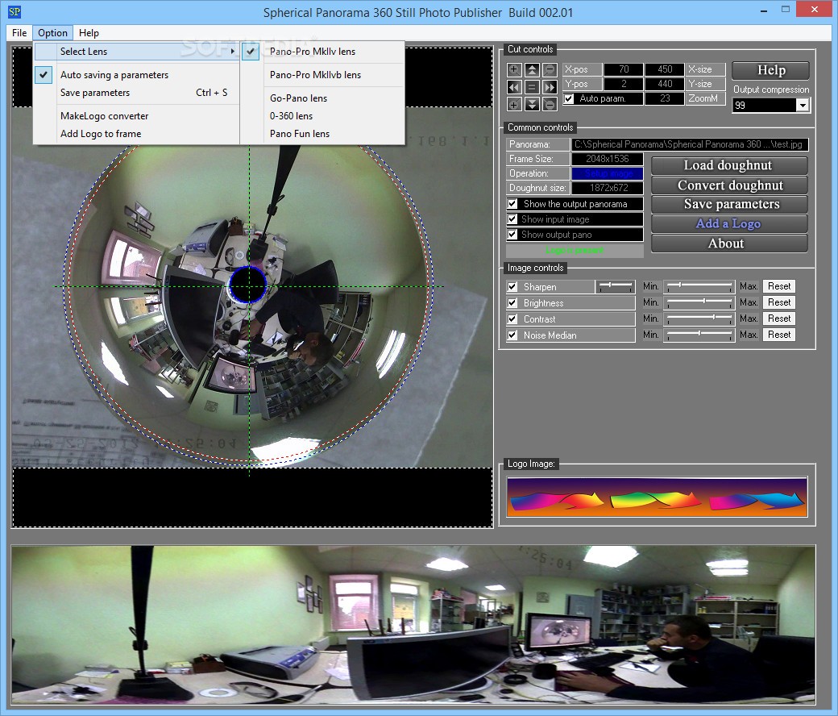The height and width of the screenshot is (716, 838).
Task: Click the center equals button in Cut controls
Action: (x=532, y=87)
